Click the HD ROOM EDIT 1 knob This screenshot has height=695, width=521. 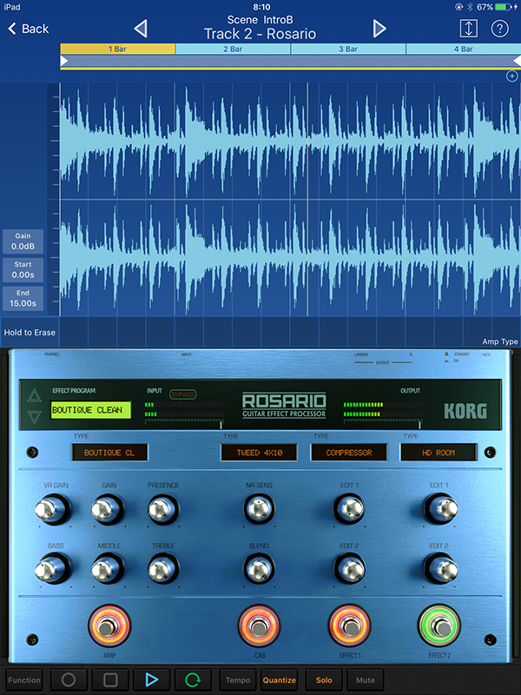tap(441, 509)
